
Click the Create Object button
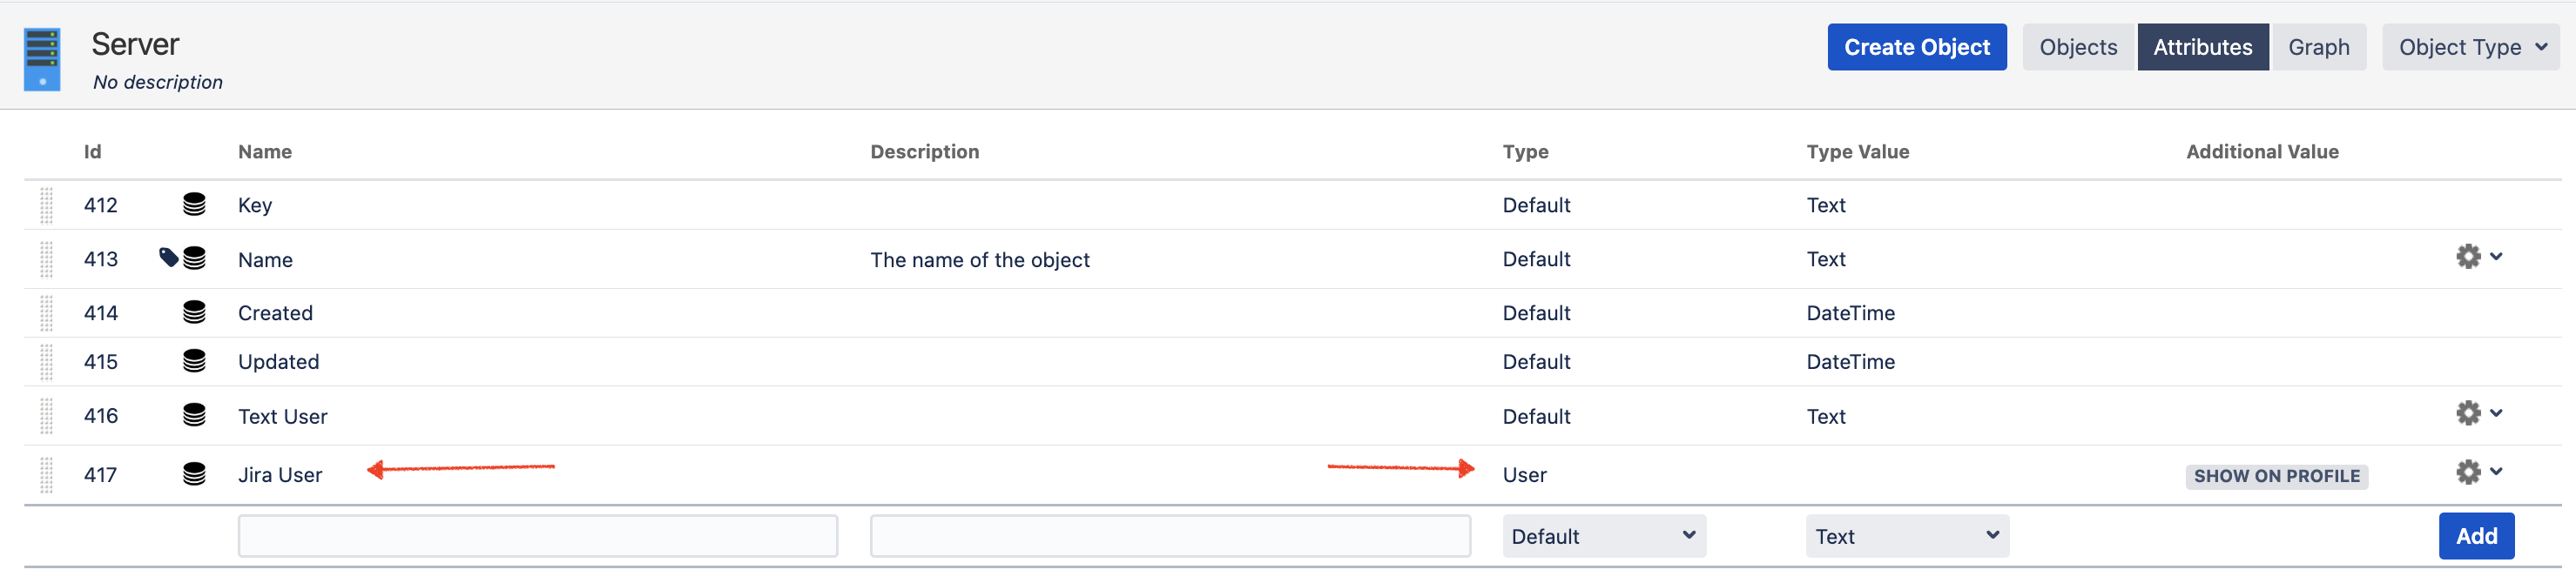(x=1916, y=47)
